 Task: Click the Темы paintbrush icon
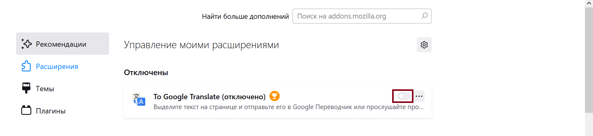tap(26, 88)
